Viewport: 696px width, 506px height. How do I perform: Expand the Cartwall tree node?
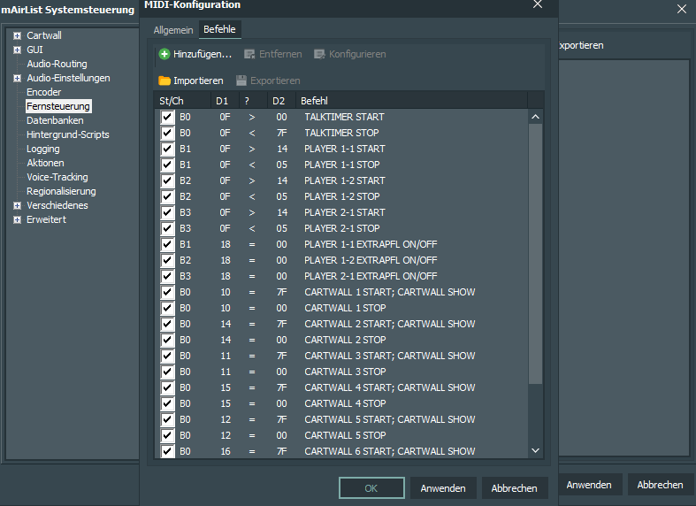[x=16, y=36]
